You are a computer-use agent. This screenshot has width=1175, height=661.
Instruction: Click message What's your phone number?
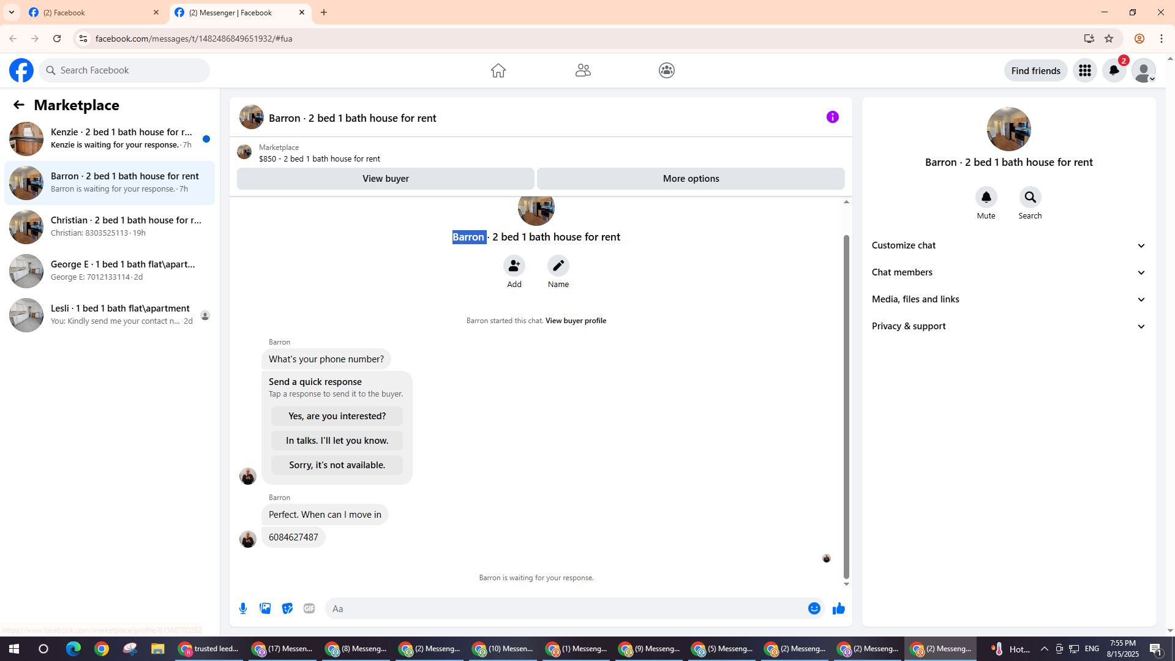click(326, 359)
